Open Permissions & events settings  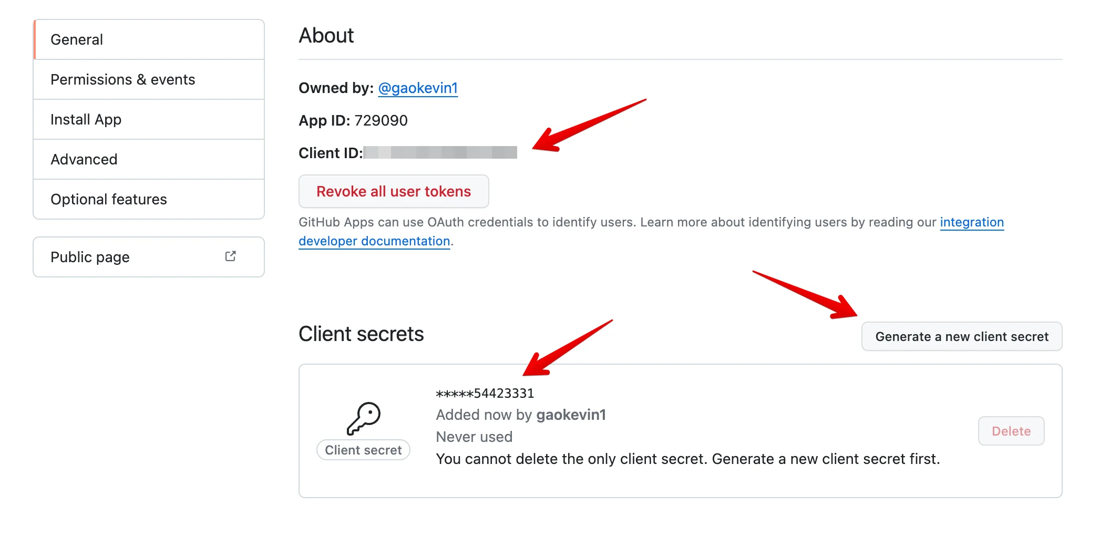(122, 79)
